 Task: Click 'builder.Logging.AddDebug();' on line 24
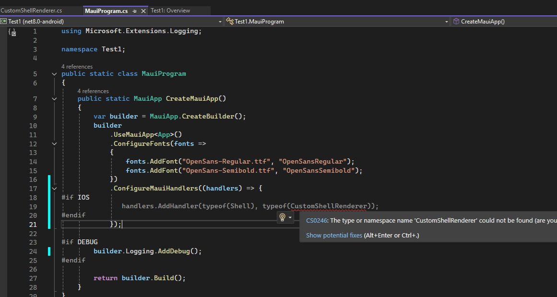pos(148,251)
